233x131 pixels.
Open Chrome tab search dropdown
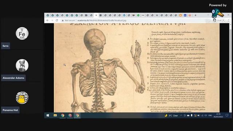[208, 15]
